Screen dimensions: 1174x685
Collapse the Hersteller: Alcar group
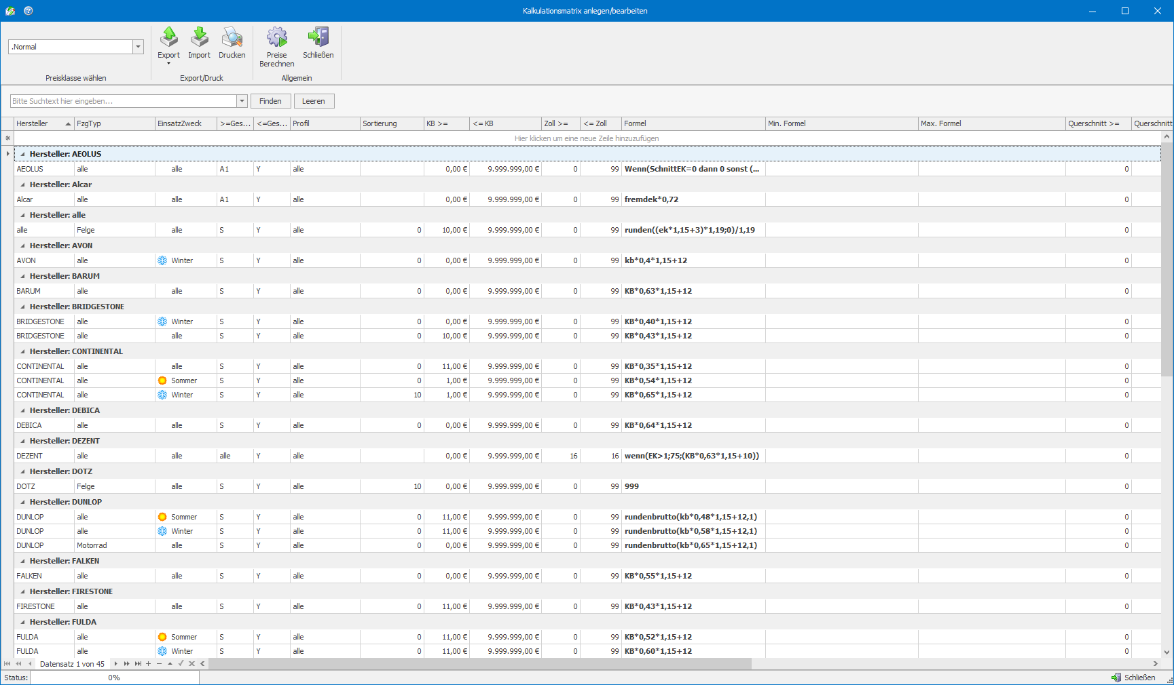22,184
